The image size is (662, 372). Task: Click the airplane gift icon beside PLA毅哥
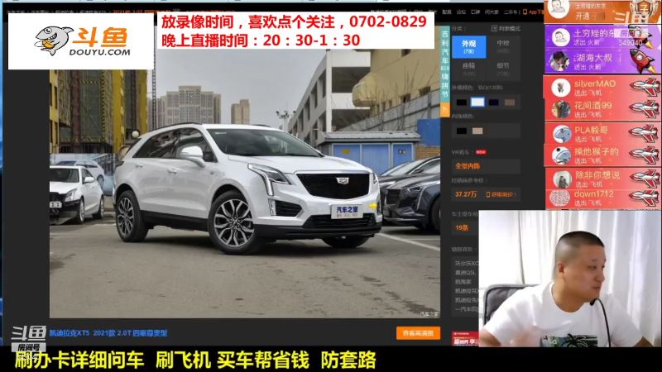[x=645, y=133]
